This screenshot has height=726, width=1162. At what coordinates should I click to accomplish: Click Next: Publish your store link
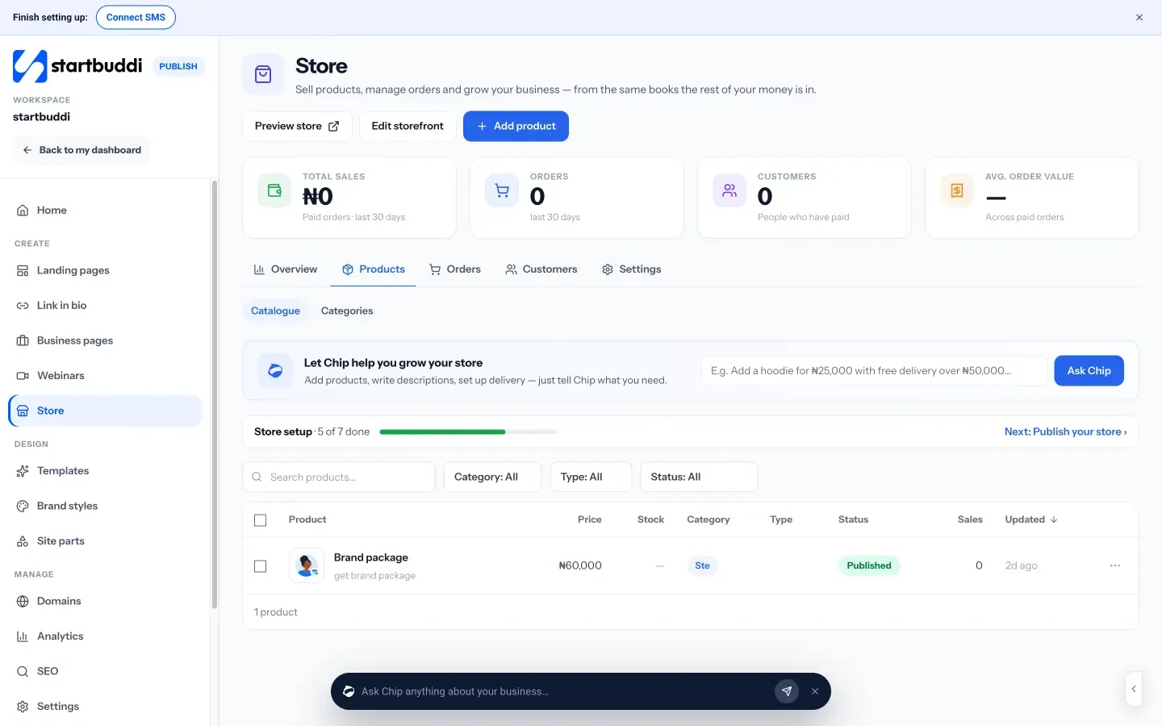(x=1065, y=432)
